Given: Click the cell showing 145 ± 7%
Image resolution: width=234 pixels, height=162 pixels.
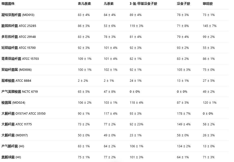Looking at the screenshot, I should (x=210, y=26).
